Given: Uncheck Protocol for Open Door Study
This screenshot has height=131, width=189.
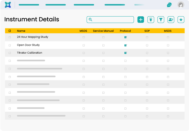Looking at the screenshot, I should [x=125, y=45].
